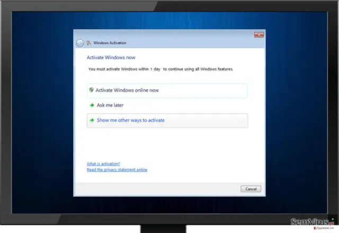Click the keys icon beside Windows Activation
339x233 pixels.
(89, 43)
